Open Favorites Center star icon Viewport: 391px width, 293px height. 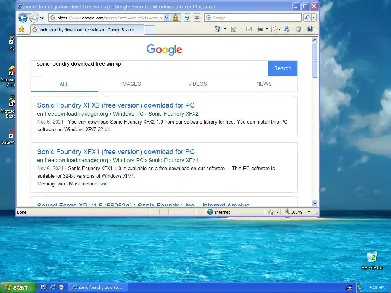pos(22,30)
